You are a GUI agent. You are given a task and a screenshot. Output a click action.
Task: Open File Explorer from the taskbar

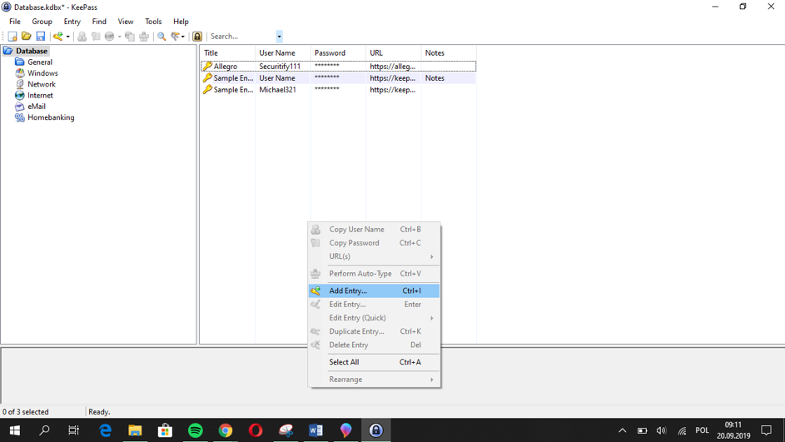(x=135, y=430)
